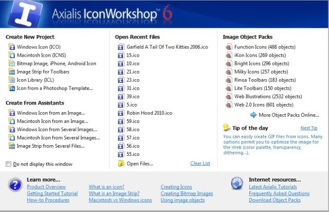Open recent file 5.ico

tap(132, 104)
